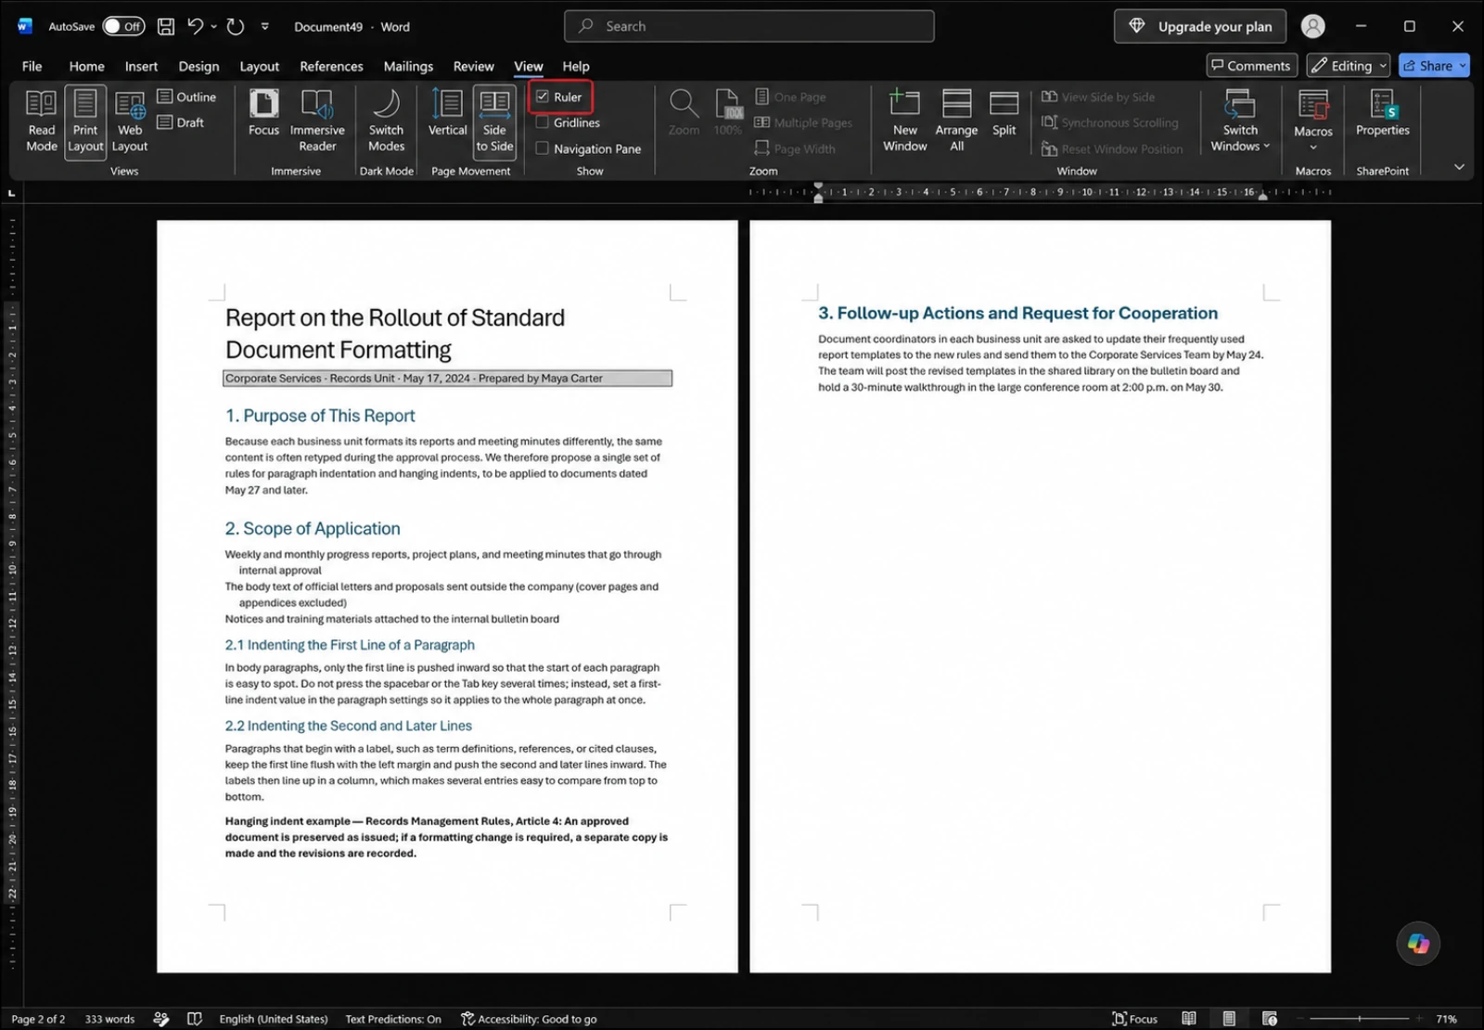
Task: Expand the Macros dropdown arrow
Action: (1313, 148)
